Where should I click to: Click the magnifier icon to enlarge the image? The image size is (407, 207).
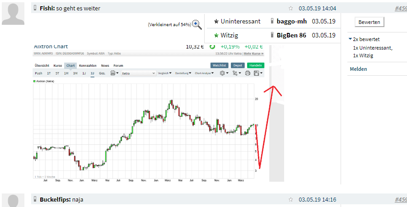[197, 24]
